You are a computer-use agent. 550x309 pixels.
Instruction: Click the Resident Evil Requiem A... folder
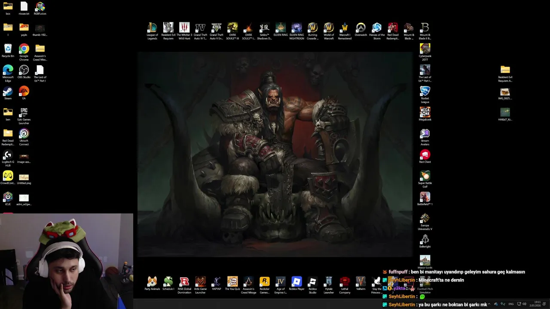505,73
